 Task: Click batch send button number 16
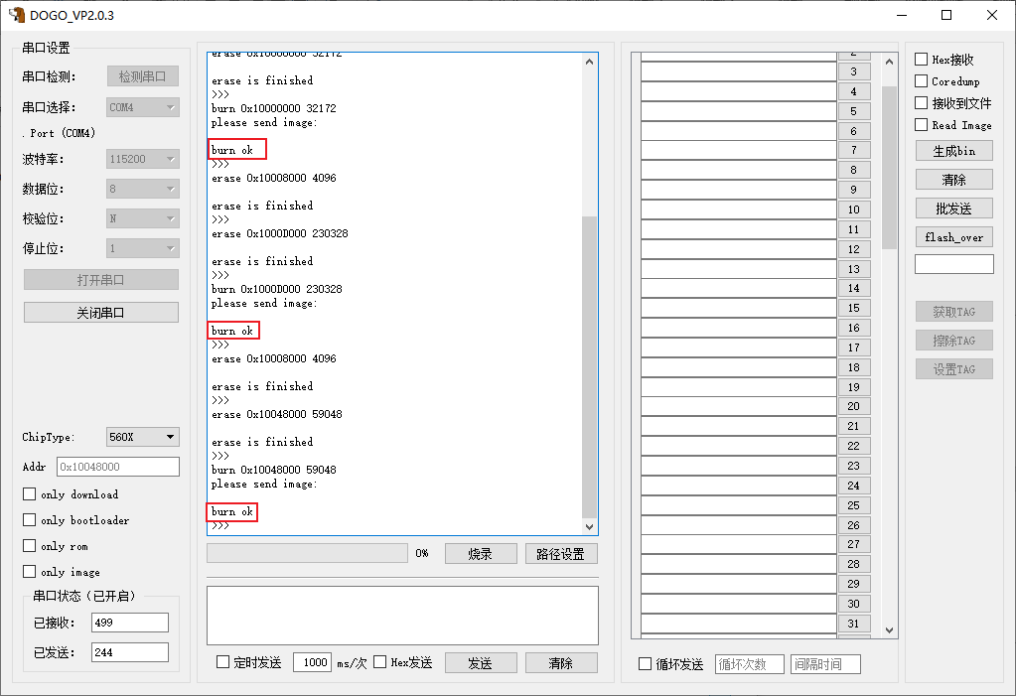[x=854, y=328]
